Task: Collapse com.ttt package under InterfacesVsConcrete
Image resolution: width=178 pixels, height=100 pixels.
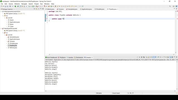Action: 5,35
